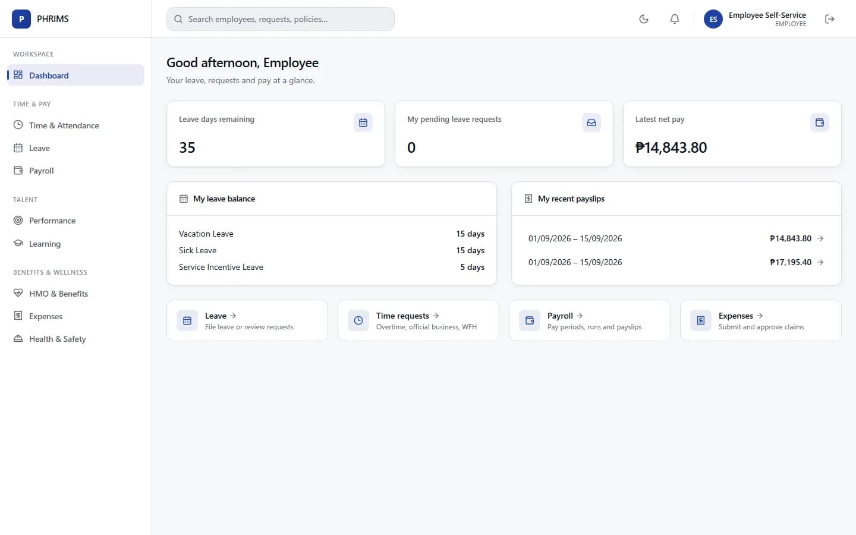Open the ₱14,843.80 payslip arrow
Viewport: 856px width, 535px height.
coord(820,238)
